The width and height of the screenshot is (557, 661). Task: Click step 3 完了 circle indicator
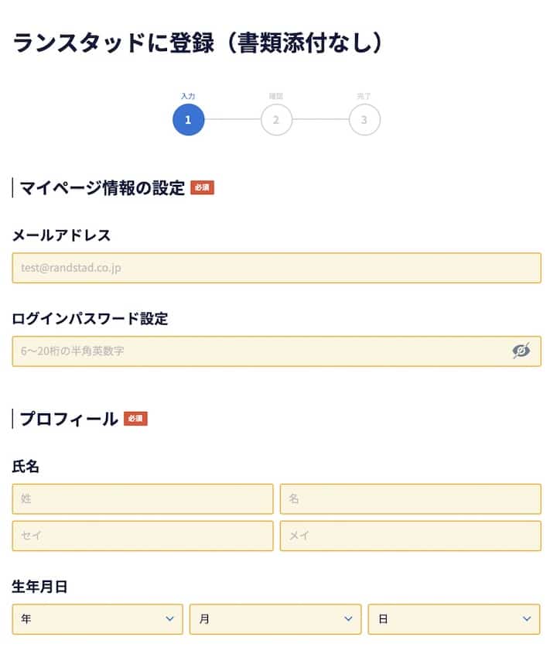(364, 120)
